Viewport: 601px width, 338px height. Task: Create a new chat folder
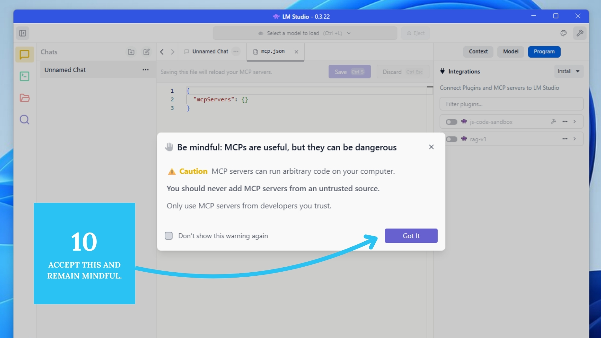point(131,52)
